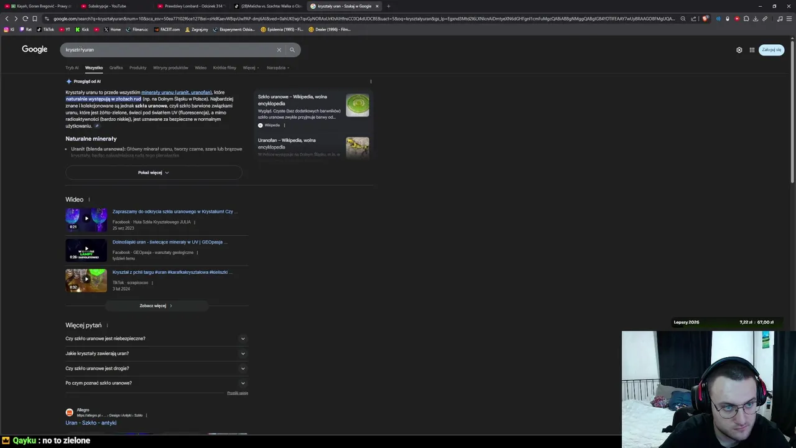Click the Brave shield icon in the address bar
This screenshot has height=448, width=796.
click(x=705, y=19)
